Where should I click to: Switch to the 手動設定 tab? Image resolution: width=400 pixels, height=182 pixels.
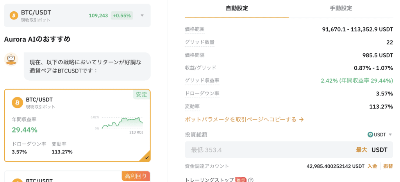(341, 8)
